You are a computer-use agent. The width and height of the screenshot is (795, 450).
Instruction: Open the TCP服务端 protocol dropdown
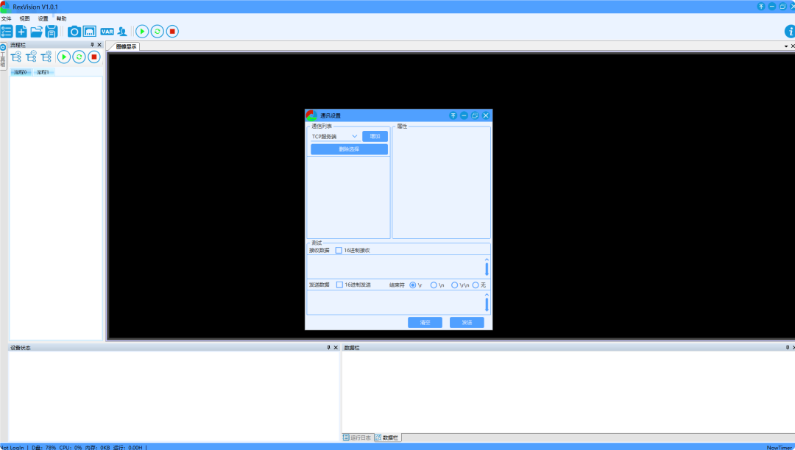(335, 137)
